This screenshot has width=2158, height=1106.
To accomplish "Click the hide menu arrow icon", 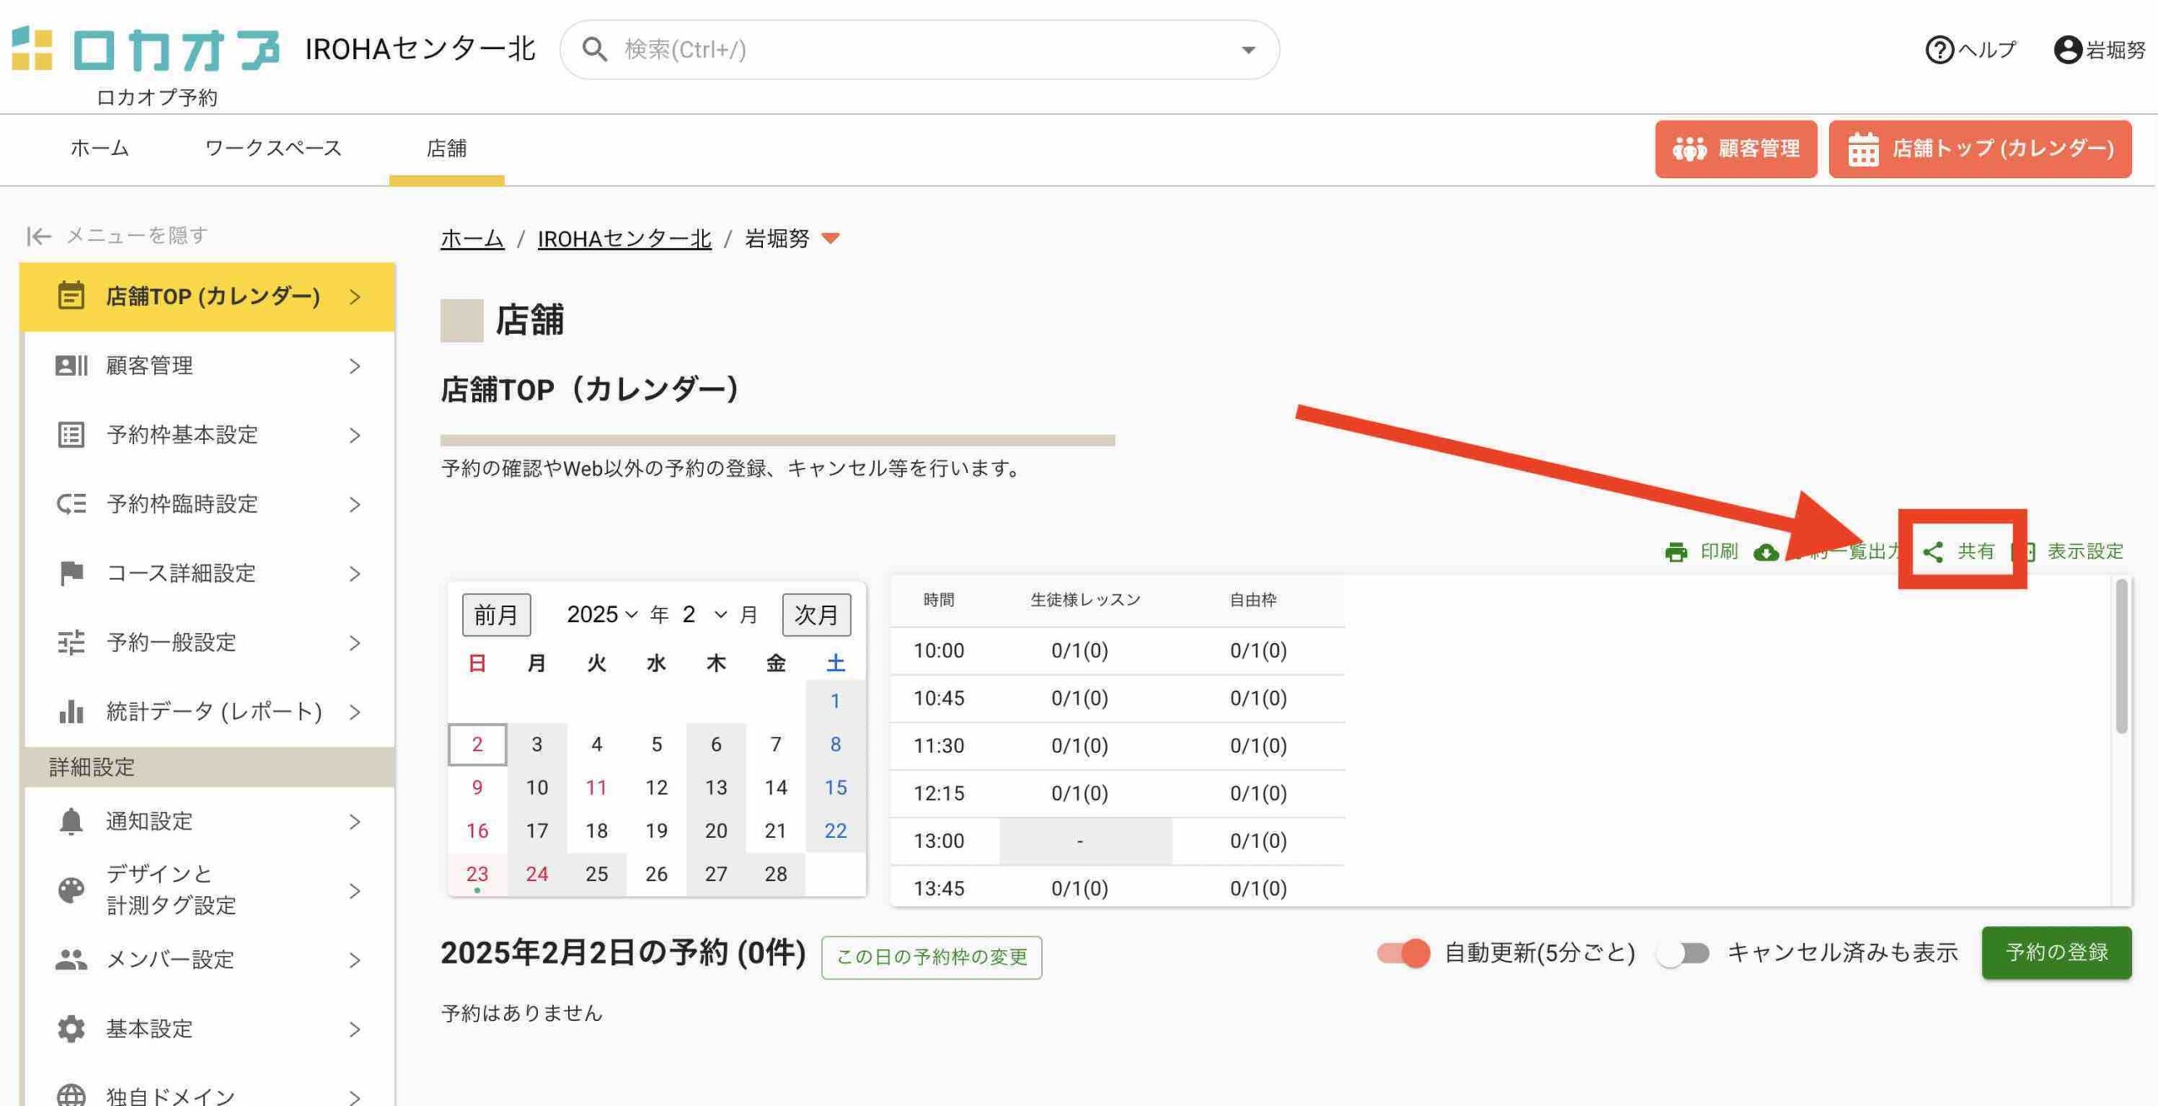I will click(x=39, y=236).
